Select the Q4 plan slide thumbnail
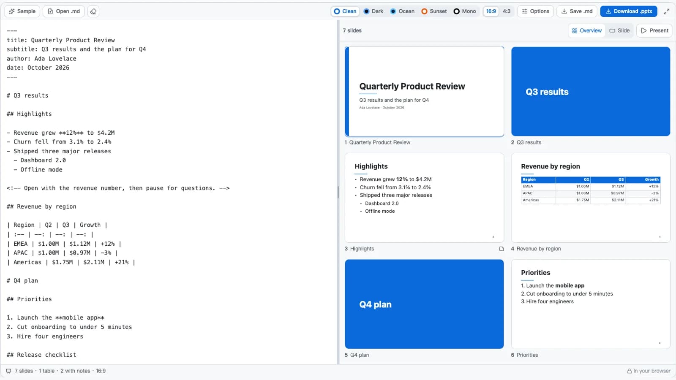Image resolution: width=676 pixels, height=380 pixels. click(x=424, y=304)
